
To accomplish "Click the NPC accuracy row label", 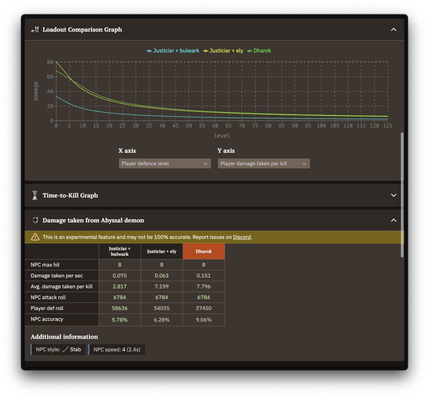I will coord(47,319).
